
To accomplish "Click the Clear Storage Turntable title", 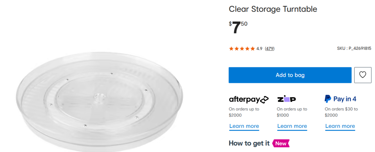I will (x=273, y=9).
